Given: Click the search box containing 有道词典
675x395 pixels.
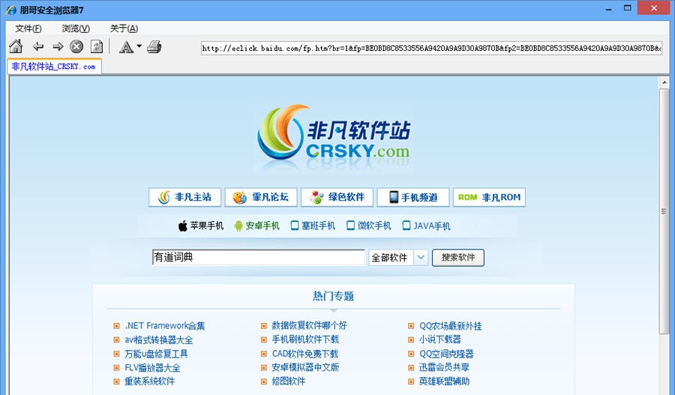Looking at the screenshot, I should coord(259,257).
